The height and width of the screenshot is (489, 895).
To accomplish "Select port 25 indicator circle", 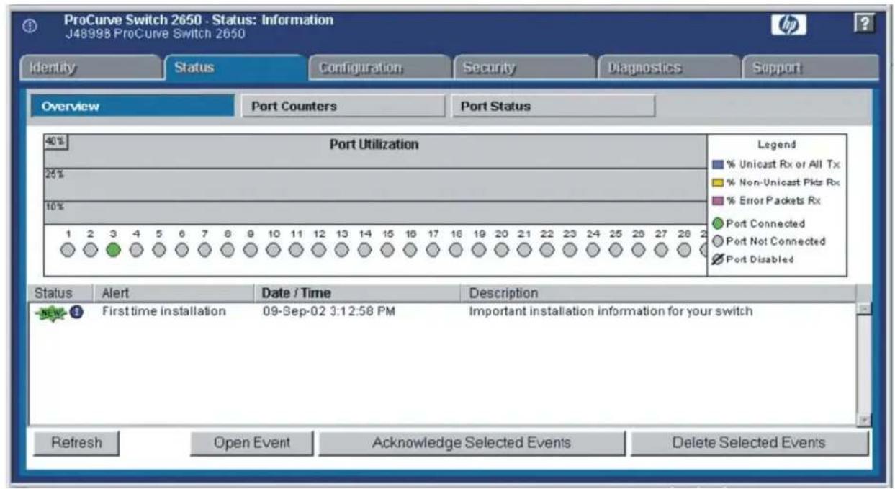I will click(616, 250).
